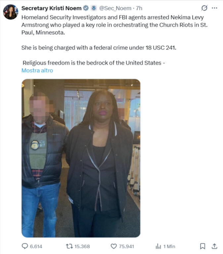Click the @Sec_Noem handle
Image resolution: width=223 pixels, height=254 pixels.
pyautogui.click(x=115, y=8)
